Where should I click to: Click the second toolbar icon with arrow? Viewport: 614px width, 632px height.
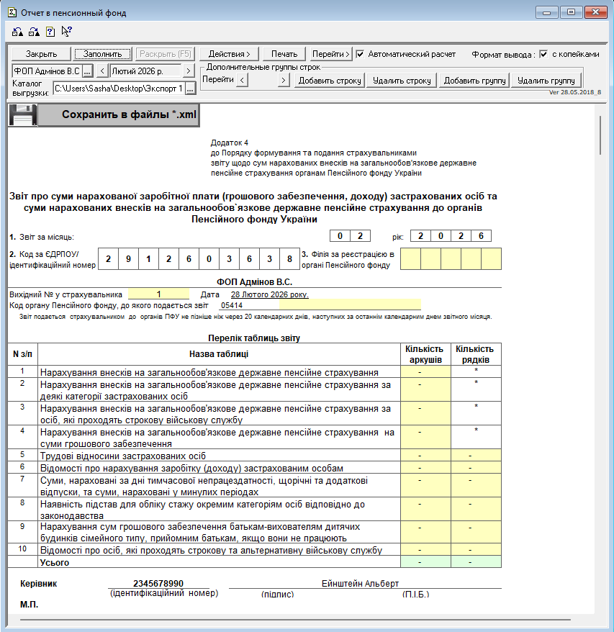click(x=34, y=32)
